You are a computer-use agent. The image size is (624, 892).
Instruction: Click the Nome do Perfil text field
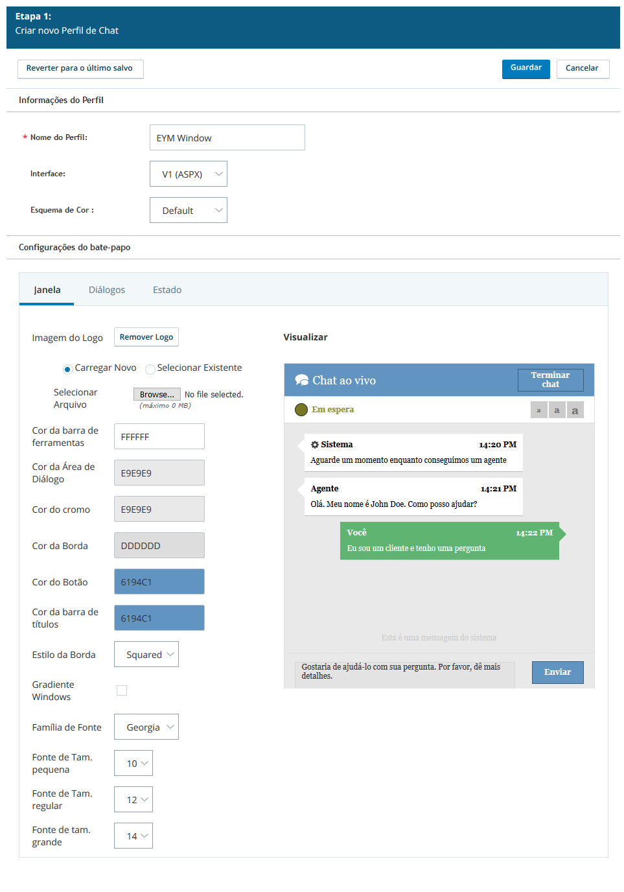tap(227, 137)
